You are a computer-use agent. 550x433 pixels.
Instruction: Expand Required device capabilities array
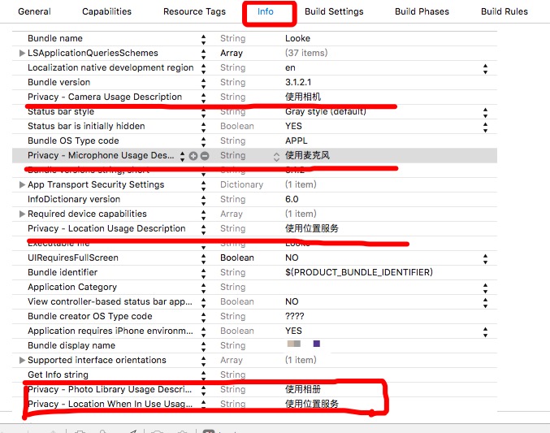point(22,214)
